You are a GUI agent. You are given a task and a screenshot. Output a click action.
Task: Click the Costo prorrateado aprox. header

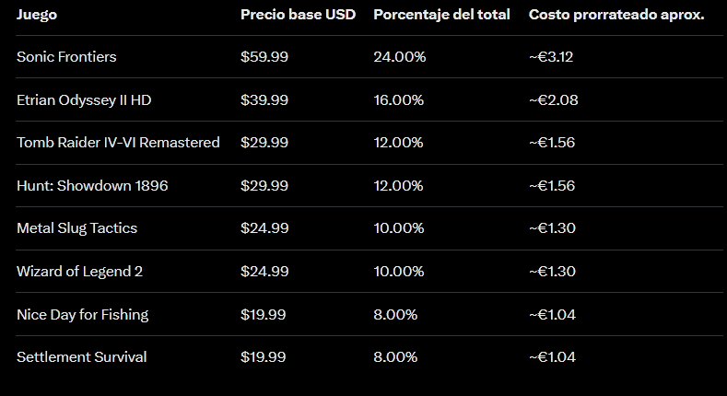[616, 16]
